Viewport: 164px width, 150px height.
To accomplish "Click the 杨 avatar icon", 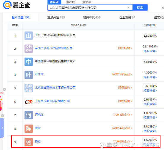I will pyautogui.click(x=29, y=142).
